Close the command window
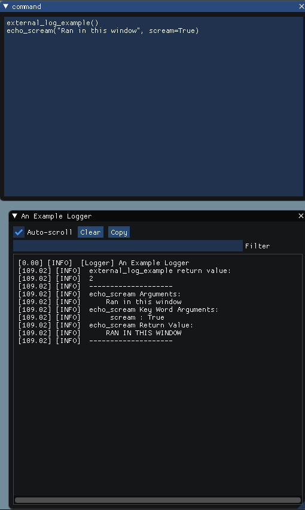The height and width of the screenshot is (510, 305). tap(301, 7)
